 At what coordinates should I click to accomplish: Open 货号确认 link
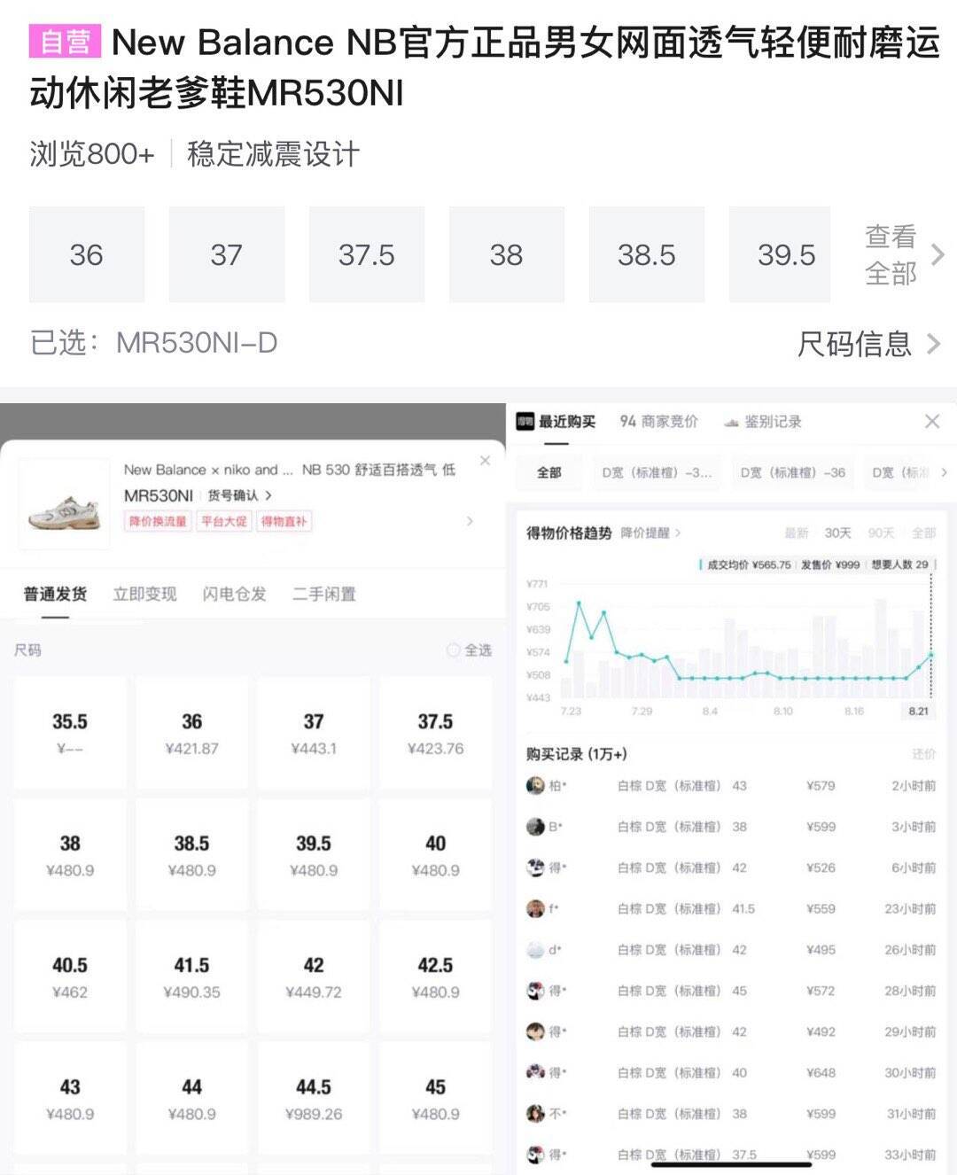pos(239,495)
